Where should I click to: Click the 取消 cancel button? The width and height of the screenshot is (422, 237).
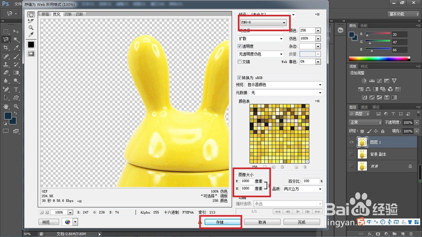coord(262,222)
